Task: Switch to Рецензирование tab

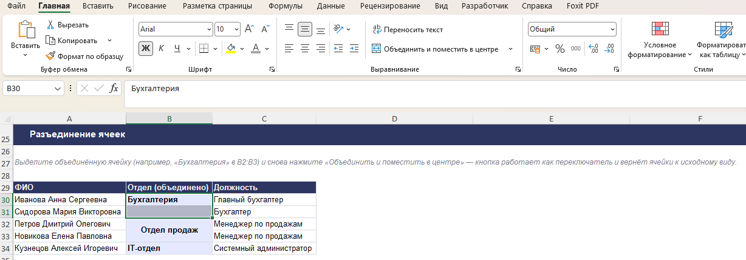Action: [390, 6]
